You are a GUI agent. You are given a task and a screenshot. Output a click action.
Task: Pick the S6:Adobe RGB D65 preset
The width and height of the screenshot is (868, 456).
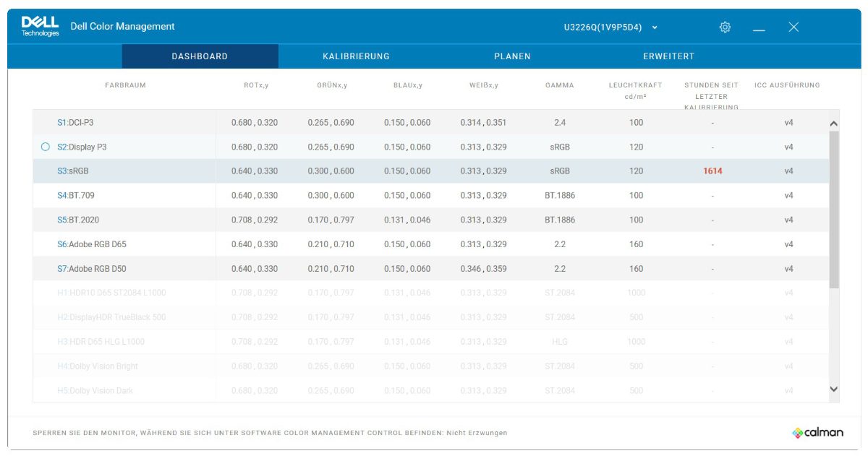point(431,244)
